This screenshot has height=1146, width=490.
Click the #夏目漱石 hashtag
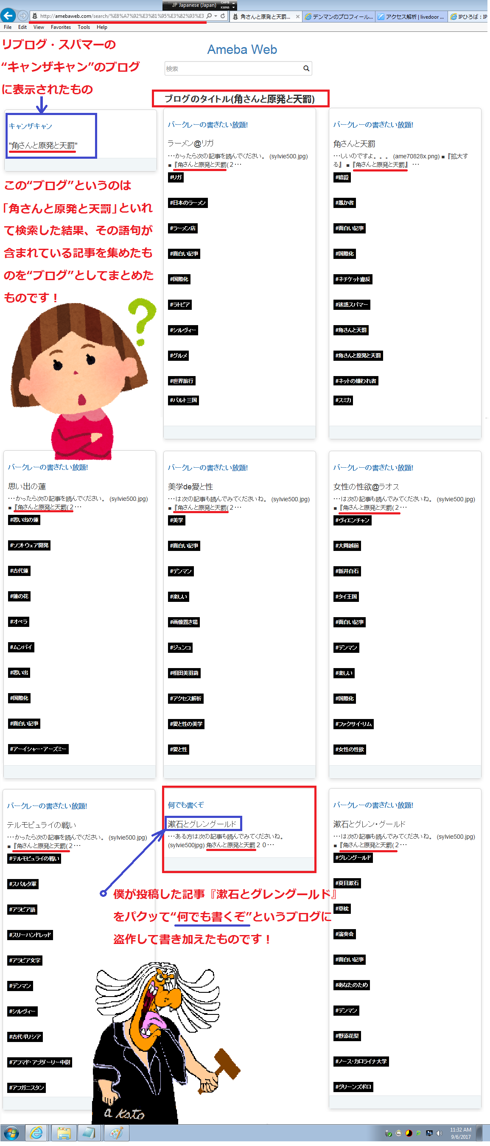(347, 883)
